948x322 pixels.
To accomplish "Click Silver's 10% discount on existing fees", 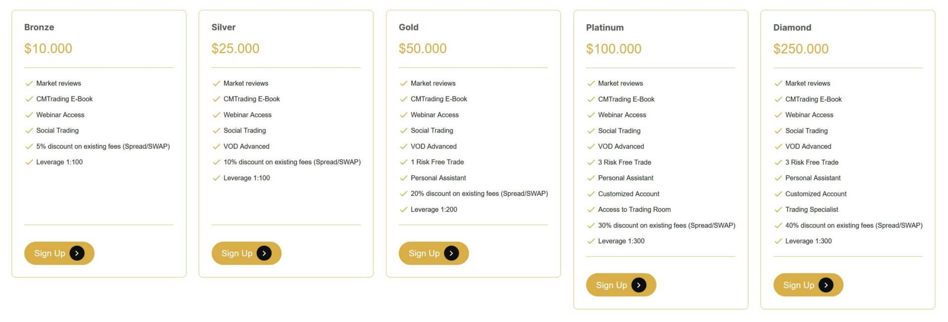I will (x=292, y=162).
